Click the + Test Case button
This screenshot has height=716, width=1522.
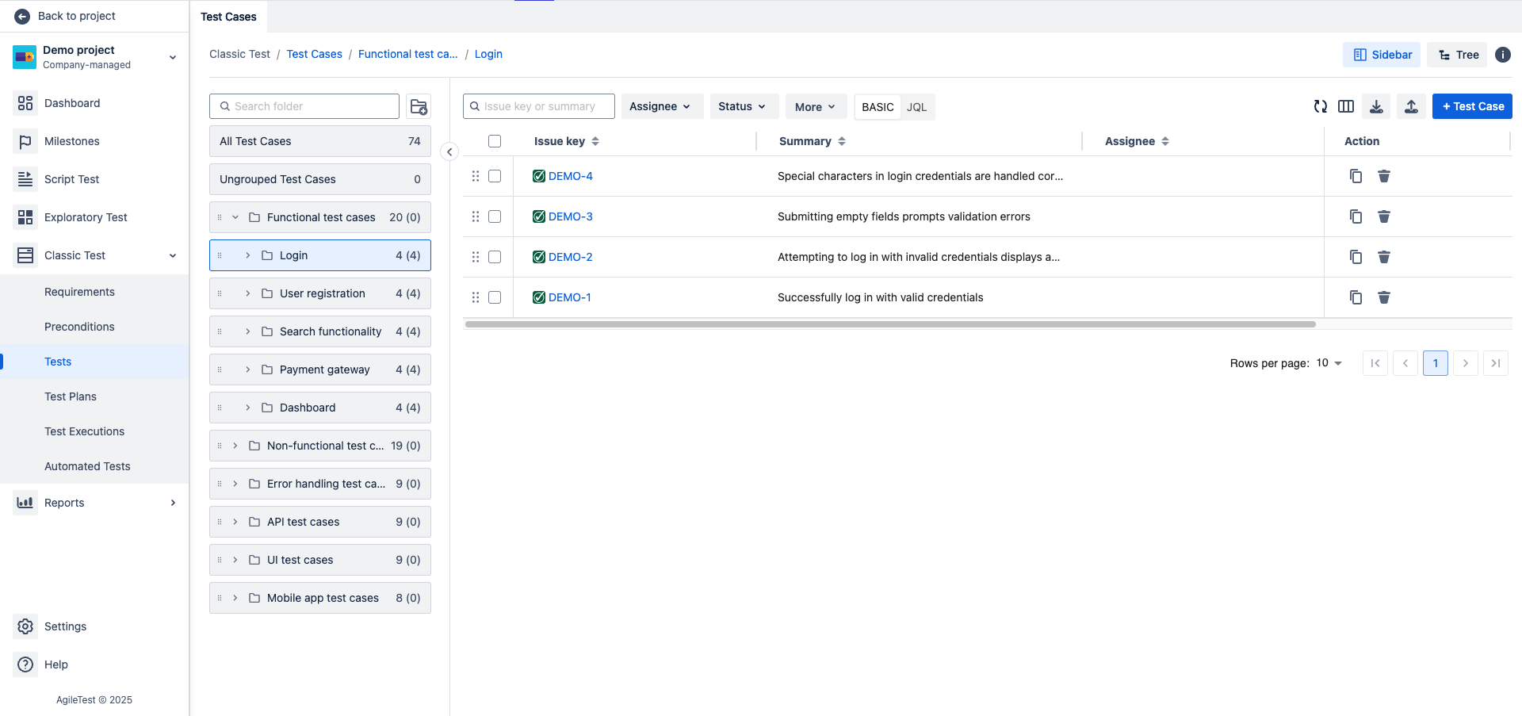pos(1471,105)
